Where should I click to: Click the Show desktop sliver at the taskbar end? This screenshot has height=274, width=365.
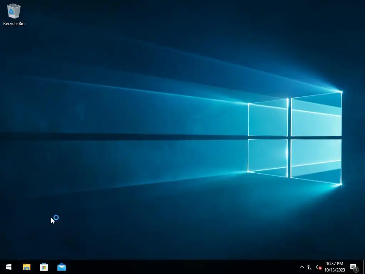pyautogui.click(x=364, y=267)
